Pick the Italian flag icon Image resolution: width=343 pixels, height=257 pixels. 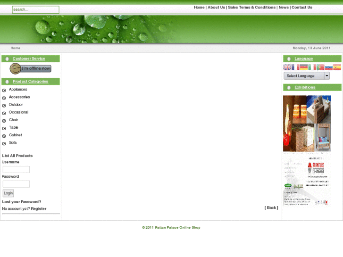pyautogui.click(x=312, y=67)
